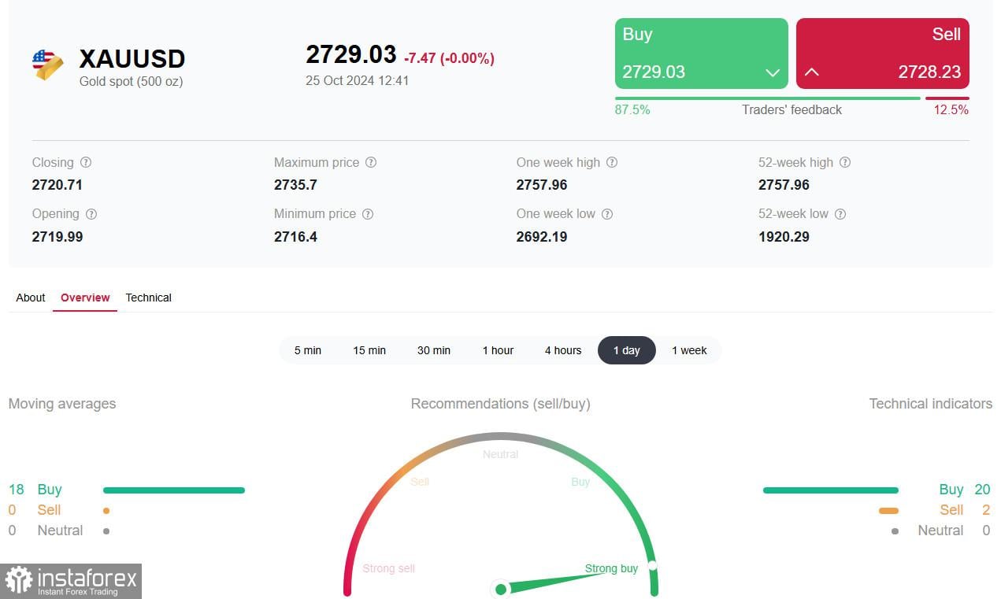This screenshot has height=599, width=1001.
Task: Open the 52-week high help icon
Action: click(x=845, y=162)
